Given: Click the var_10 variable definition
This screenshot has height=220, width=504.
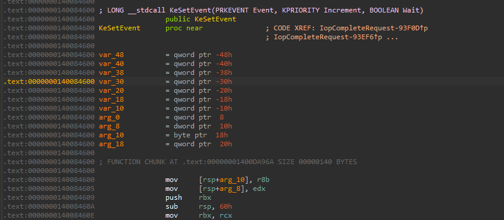Looking at the screenshot, I should (111, 108).
